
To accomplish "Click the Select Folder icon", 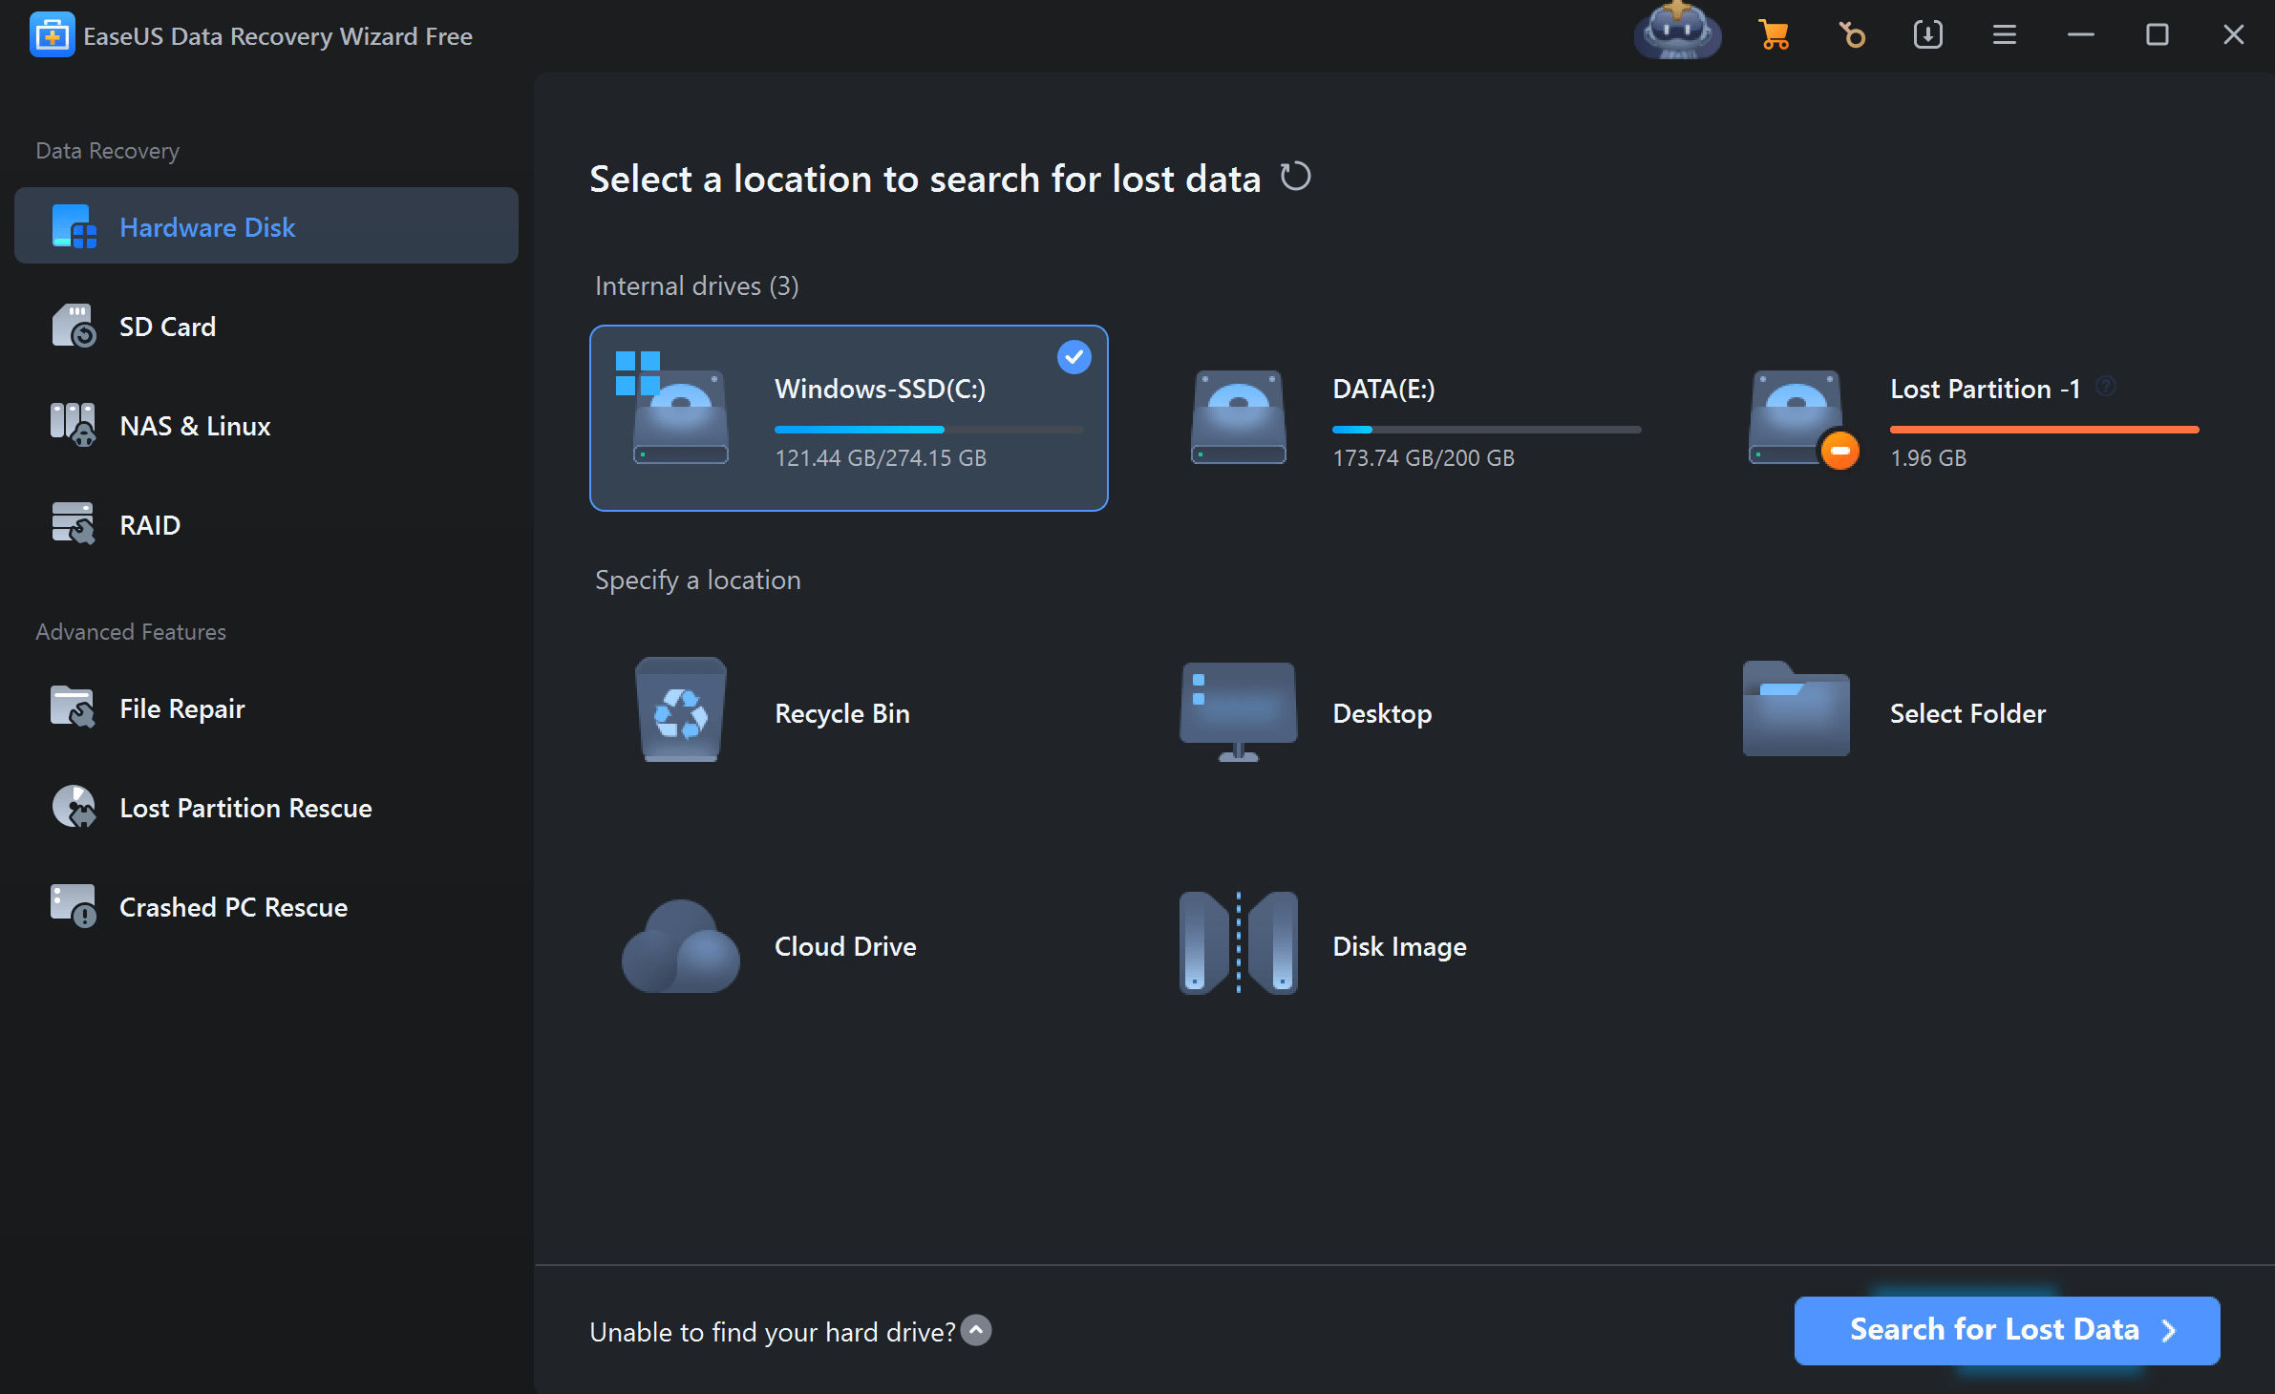I will click(x=1796, y=710).
